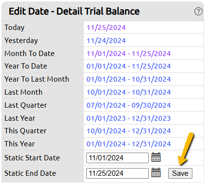205x184 pixels.
Task: Pick This Quarter range 10/01/2024 - 12/31/2024
Action: (x=128, y=131)
